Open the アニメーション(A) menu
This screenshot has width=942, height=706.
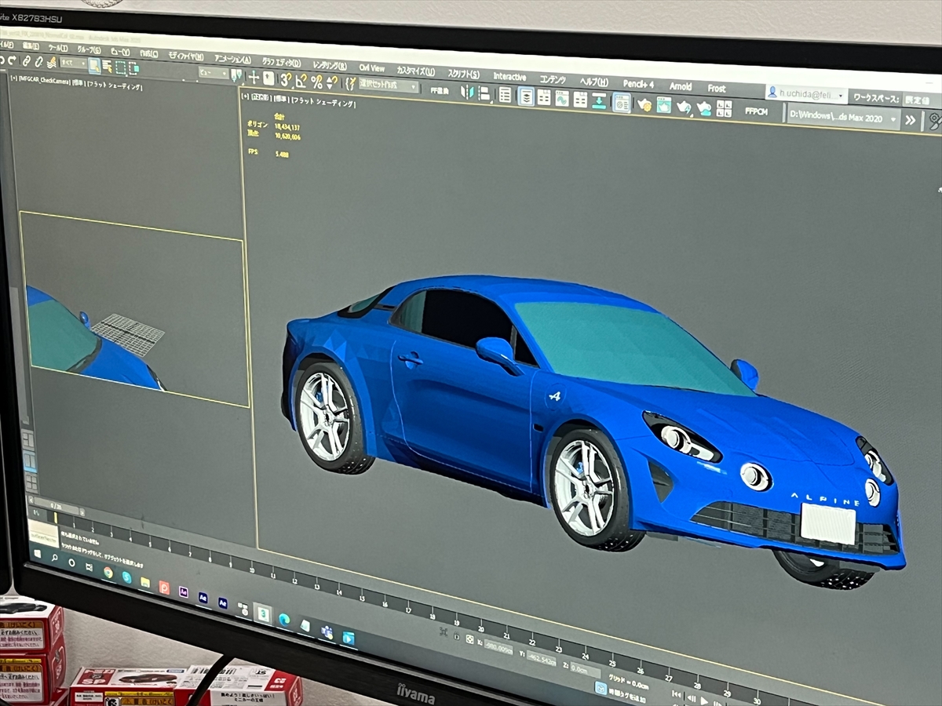tap(232, 59)
